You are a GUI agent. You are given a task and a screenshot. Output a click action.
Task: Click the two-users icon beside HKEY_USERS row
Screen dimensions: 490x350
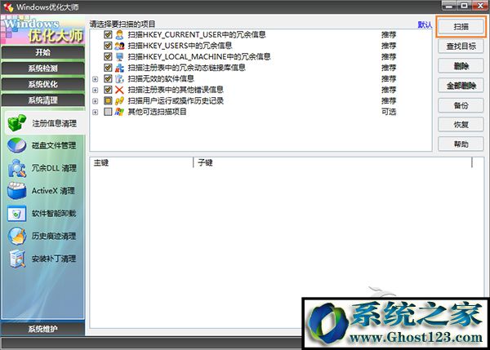[x=119, y=46]
